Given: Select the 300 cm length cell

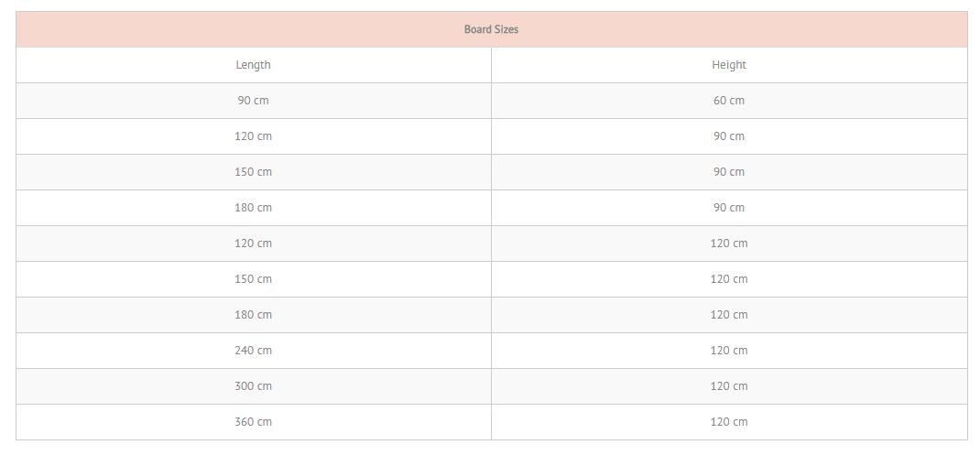Looking at the screenshot, I should (254, 386).
